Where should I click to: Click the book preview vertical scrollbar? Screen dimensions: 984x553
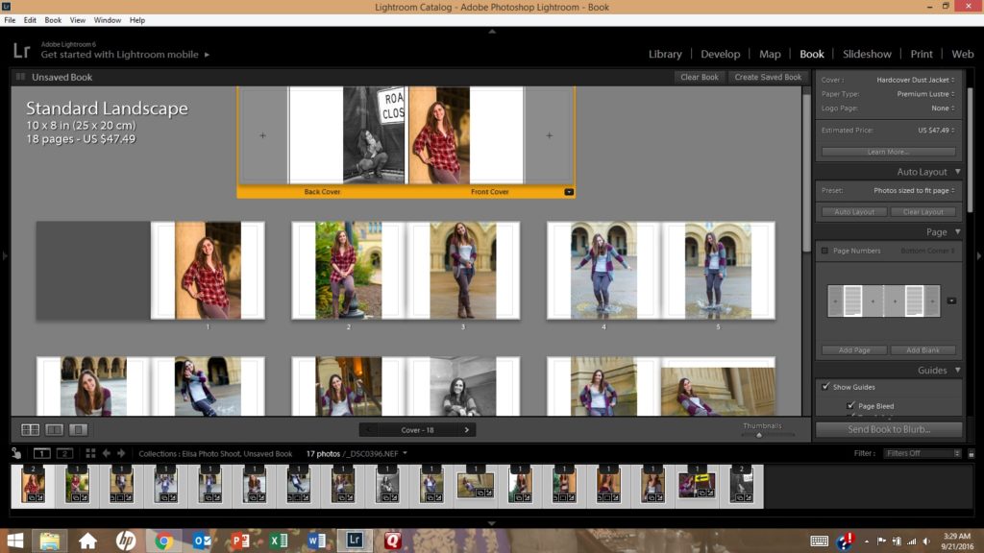806,173
